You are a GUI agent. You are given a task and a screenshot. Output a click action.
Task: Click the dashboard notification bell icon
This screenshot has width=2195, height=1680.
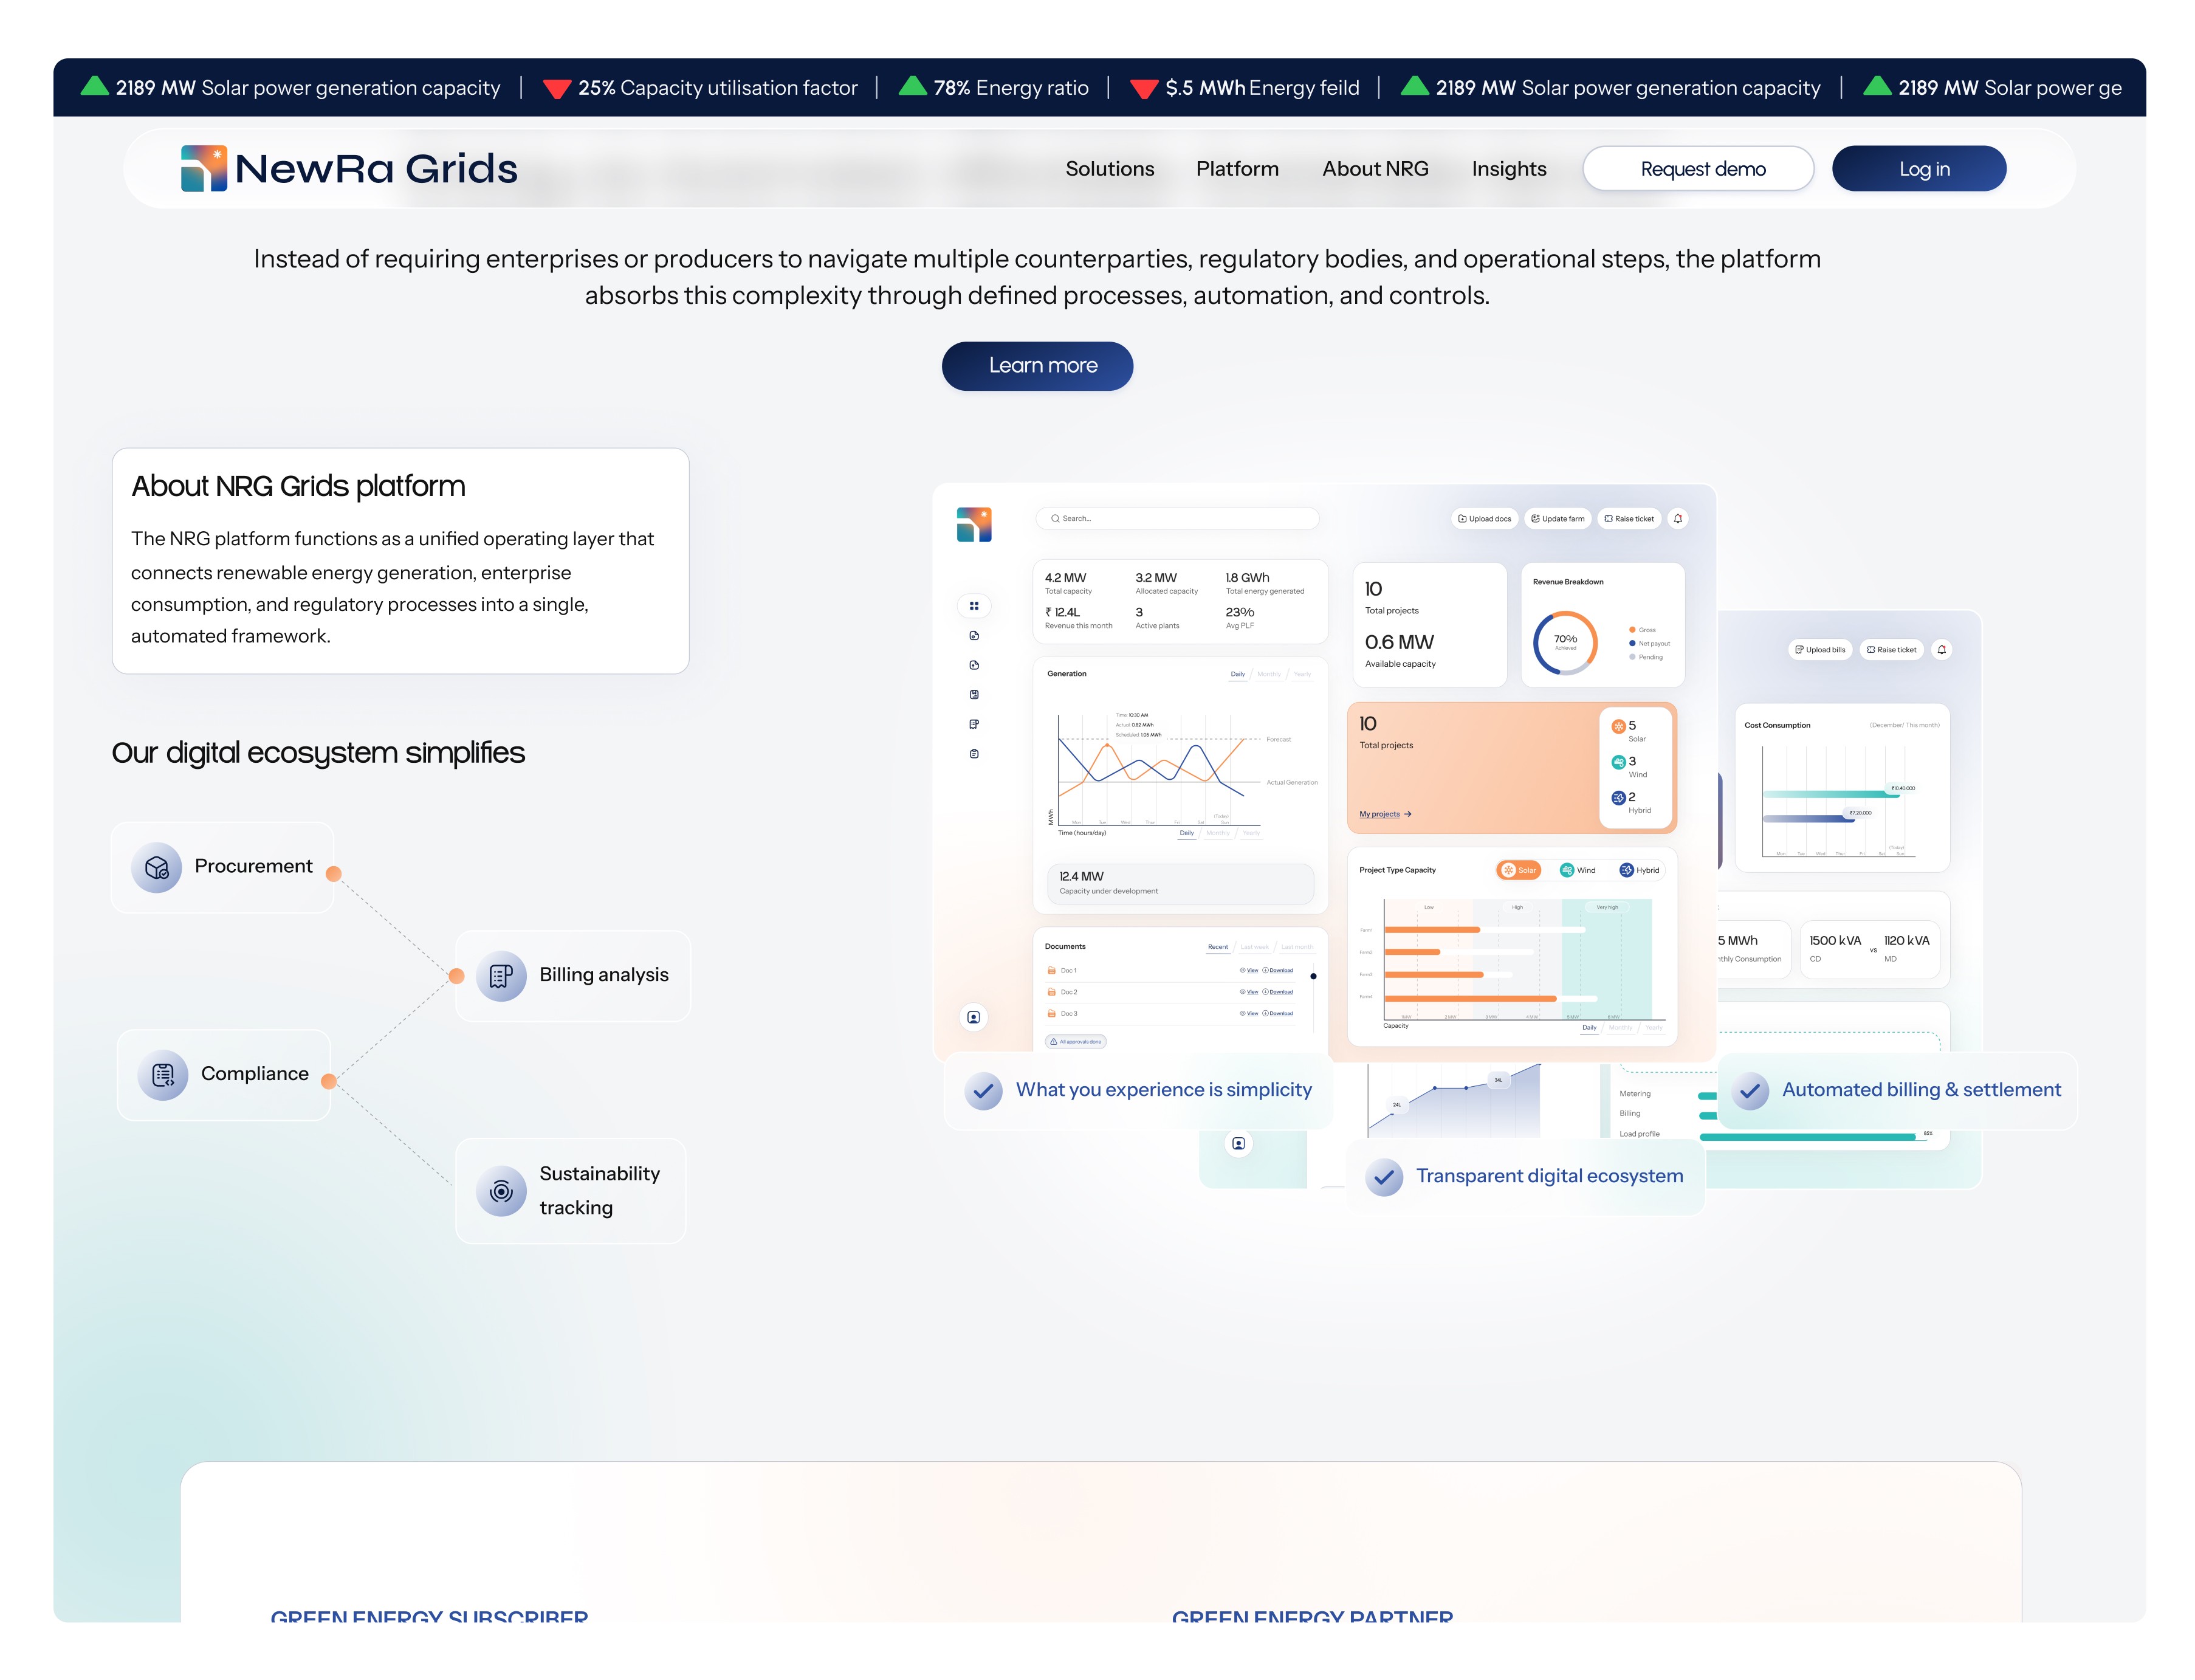coord(1677,518)
